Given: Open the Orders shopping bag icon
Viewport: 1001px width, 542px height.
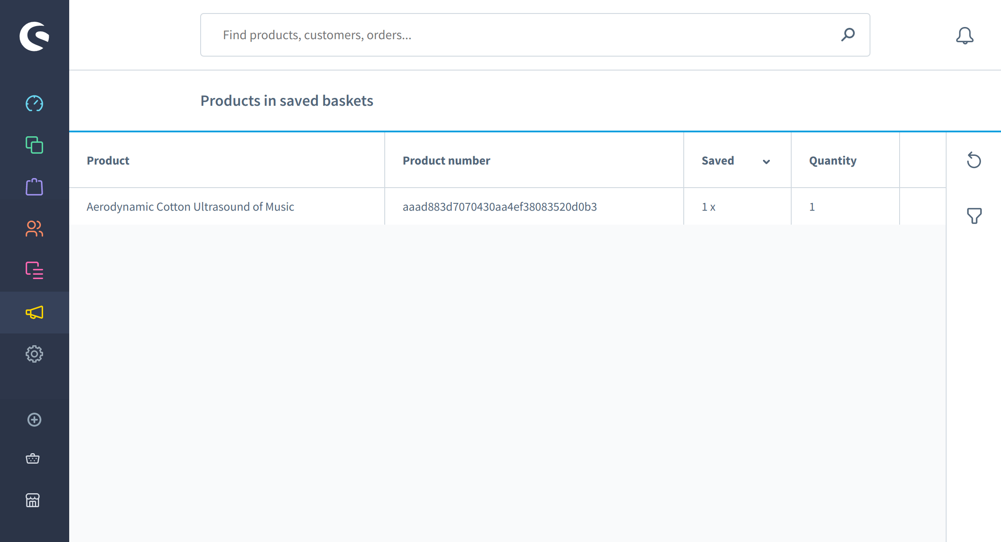Looking at the screenshot, I should pyautogui.click(x=34, y=187).
